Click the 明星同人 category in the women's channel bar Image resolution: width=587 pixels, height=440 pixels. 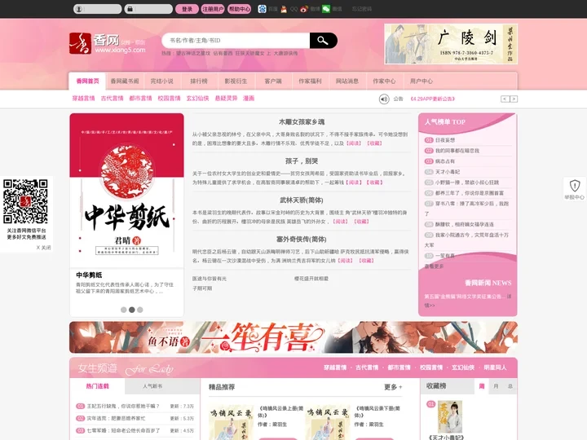(495, 367)
